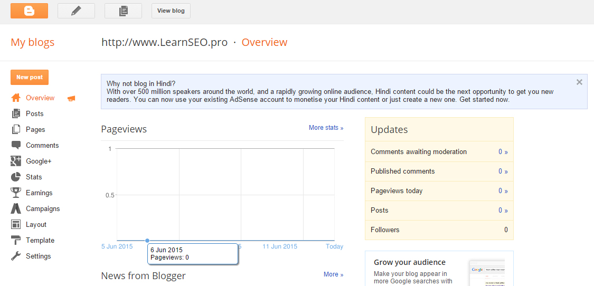This screenshot has height=286, width=594.
Task: Open the posts list icon in top bar
Action: (123, 11)
